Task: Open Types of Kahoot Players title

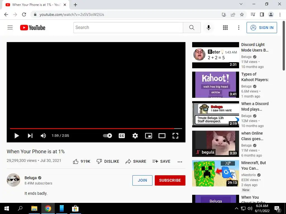Action: tap(255, 77)
